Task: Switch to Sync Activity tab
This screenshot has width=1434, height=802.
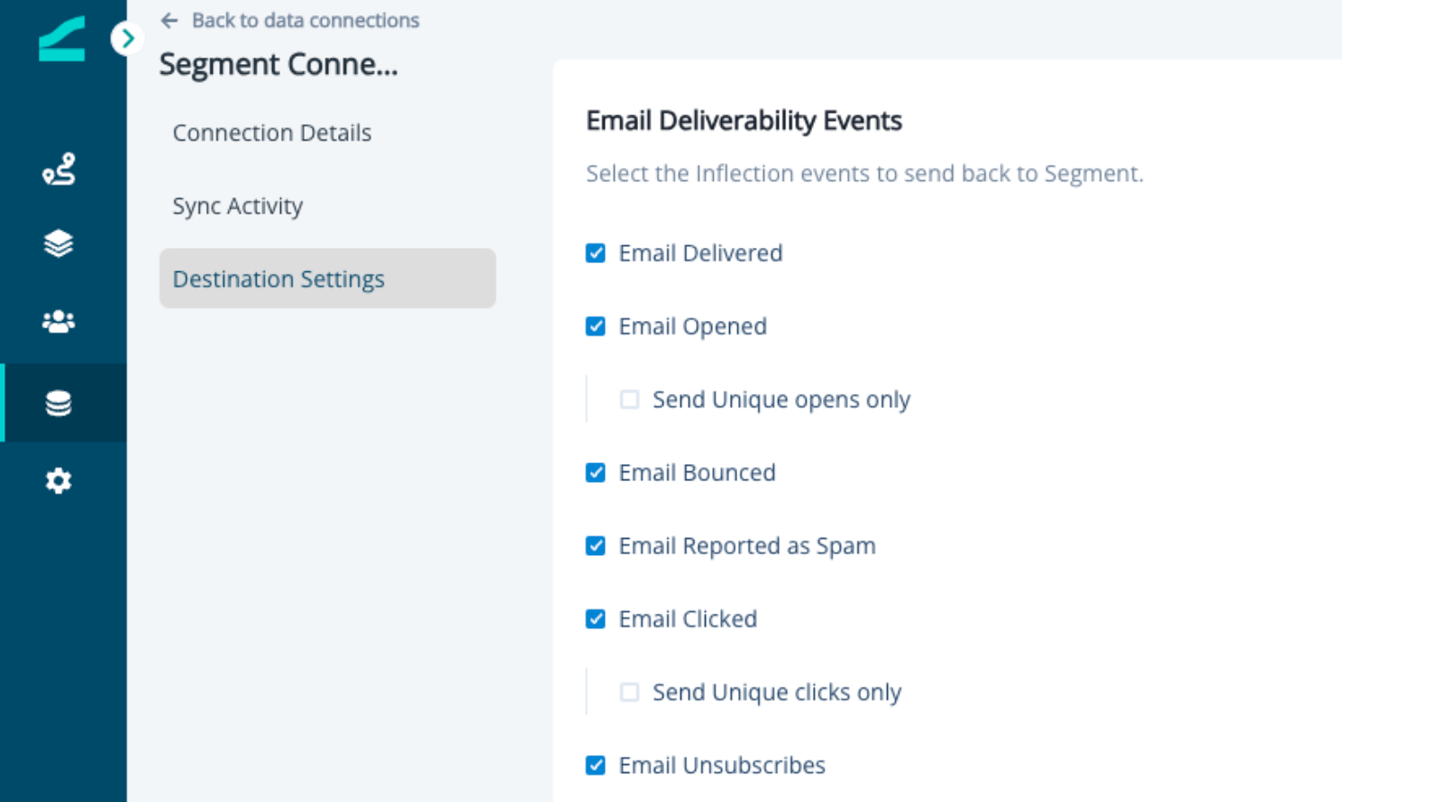Action: [x=238, y=206]
